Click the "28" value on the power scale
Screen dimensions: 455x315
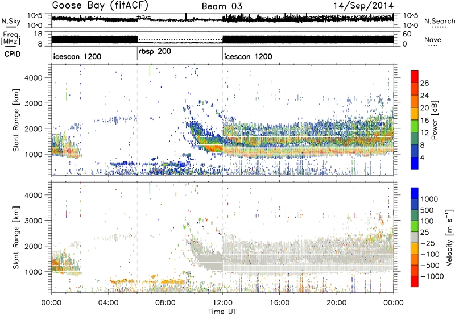pyautogui.click(x=424, y=83)
